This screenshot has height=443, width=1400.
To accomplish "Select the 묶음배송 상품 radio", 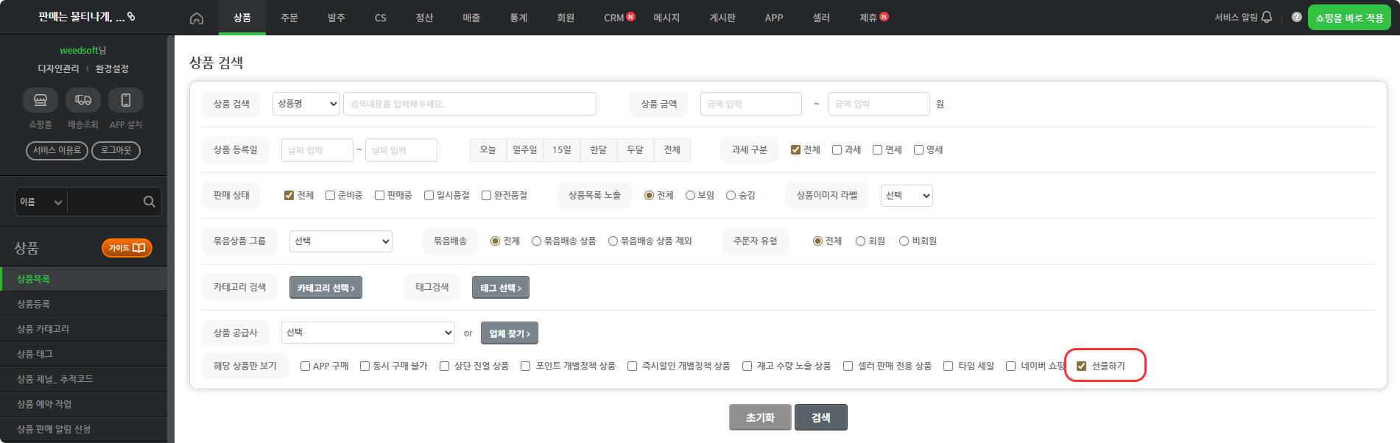I will click(537, 241).
